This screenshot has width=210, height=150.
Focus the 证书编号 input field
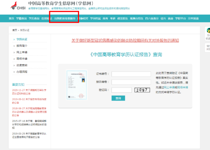coord(131,74)
